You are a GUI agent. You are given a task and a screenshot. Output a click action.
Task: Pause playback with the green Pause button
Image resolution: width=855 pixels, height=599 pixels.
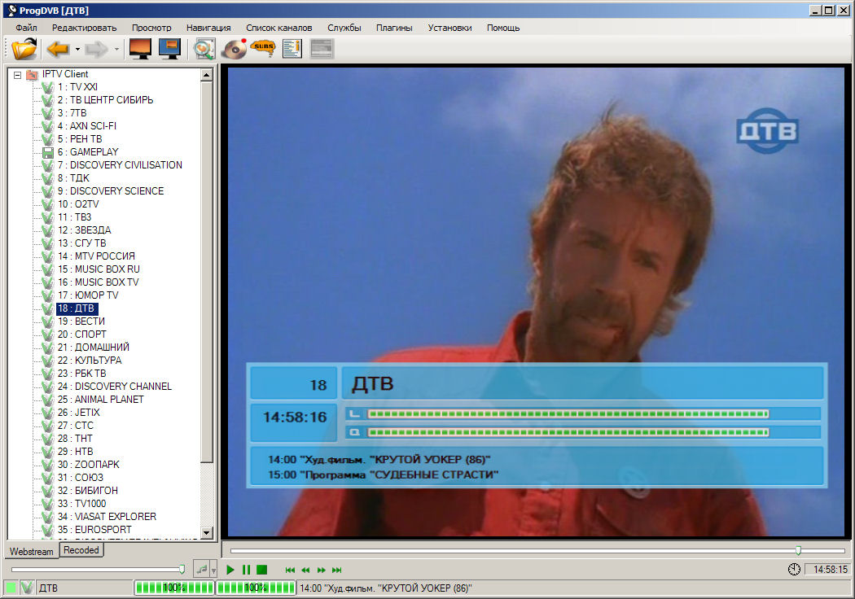[246, 570]
